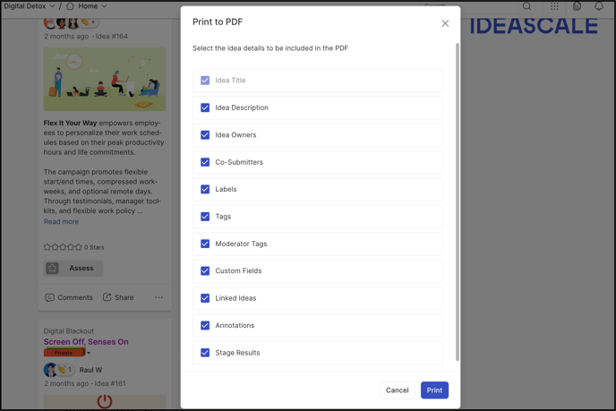The height and width of the screenshot is (411, 616).
Task: Click the Cancel button
Action: tap(398, 390)
